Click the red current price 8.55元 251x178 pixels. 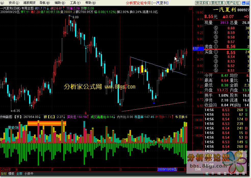click(x=211, y=17)
